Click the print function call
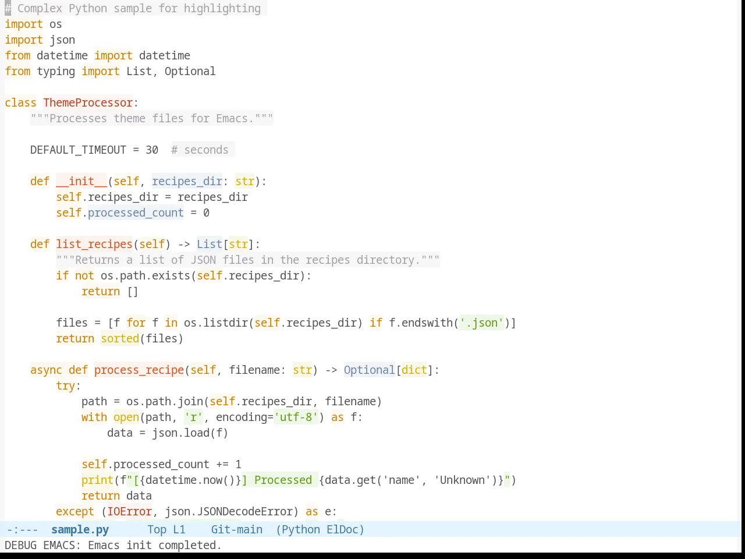 coord(97,480)
